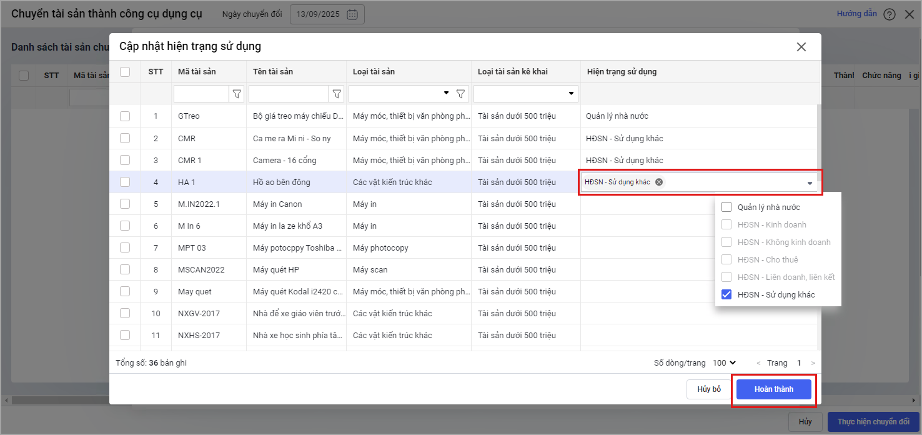Uncheck HĐSN - Sử dụng khác option
922x435 pixels.
[x=726, y=294]
